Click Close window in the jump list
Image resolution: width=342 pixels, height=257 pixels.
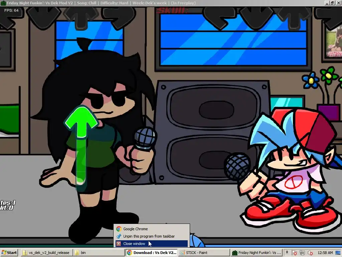point(151,244)
